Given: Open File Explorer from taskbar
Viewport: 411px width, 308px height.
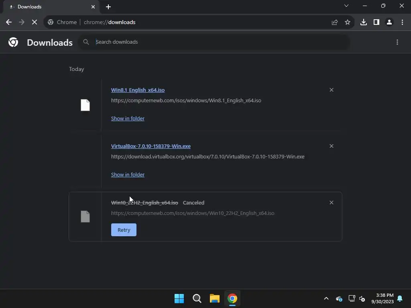Looking at the screenshot, I should pyautogui.click(x=214, y=298).
